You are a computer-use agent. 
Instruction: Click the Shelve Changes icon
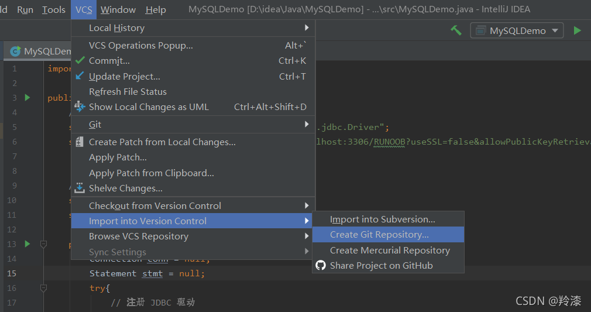(79, 188)
